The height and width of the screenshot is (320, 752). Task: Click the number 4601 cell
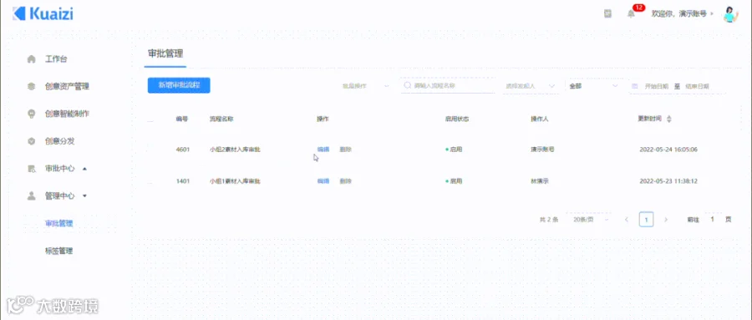coord(183,150)
